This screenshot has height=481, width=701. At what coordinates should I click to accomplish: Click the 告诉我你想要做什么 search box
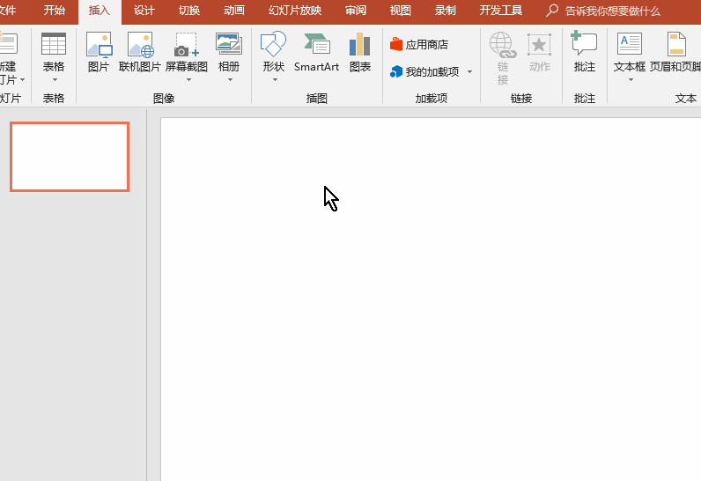[612, 11]
